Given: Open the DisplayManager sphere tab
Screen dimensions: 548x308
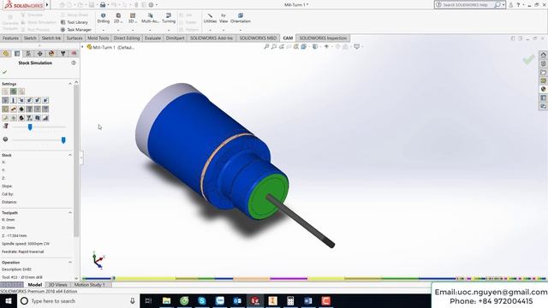Looking at the screenshot, I should pyautogui.click(x=51, y=53).
